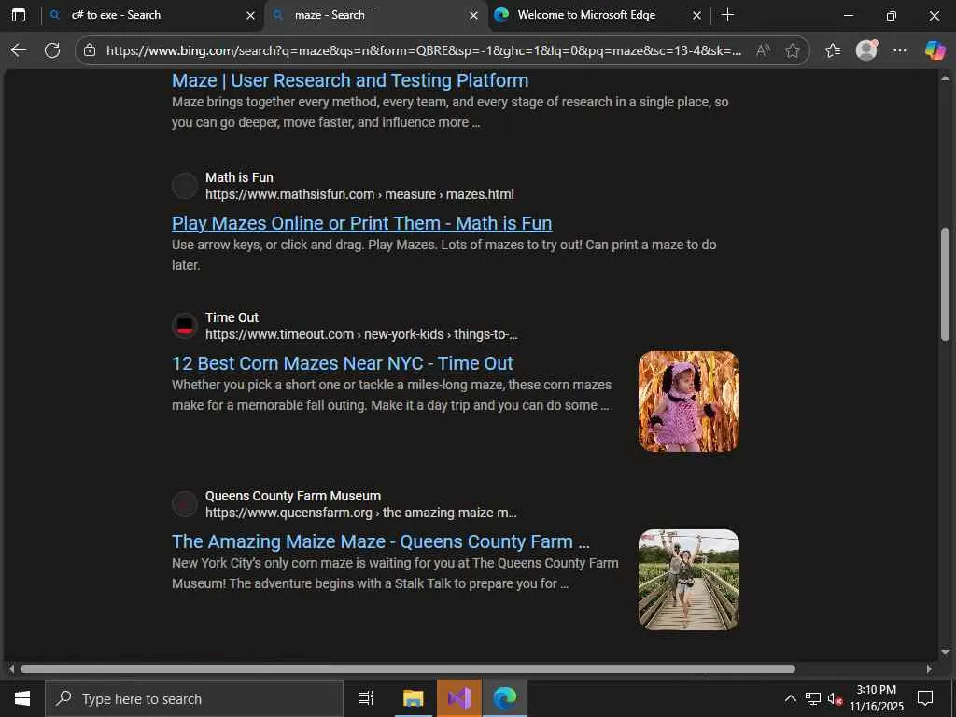
Task: Open the Favorites list icon
Action: tap(833, 50)
